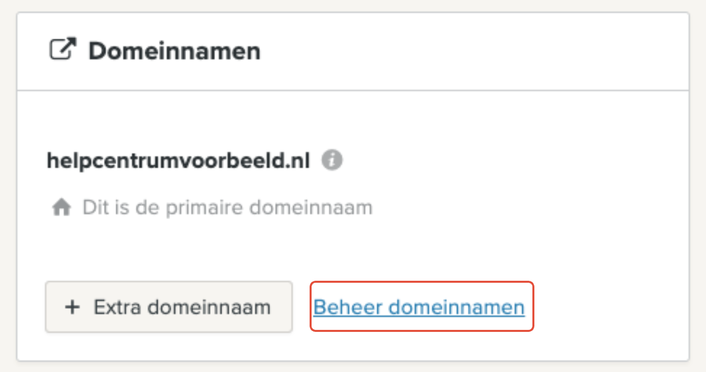Click the external link icon beside Domeinnamen
Screen dimensions: 706x372
tap(63, 50)
